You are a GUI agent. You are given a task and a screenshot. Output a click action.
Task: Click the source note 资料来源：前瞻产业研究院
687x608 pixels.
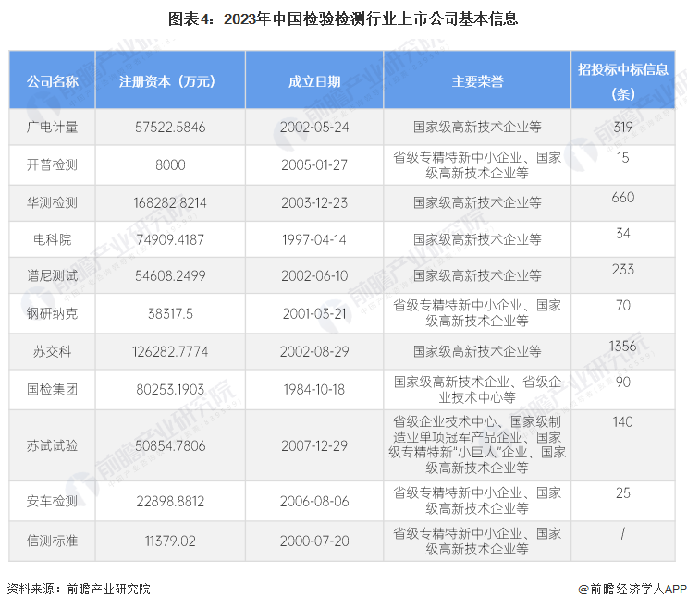pyautogui.click(x=79, y=589)
